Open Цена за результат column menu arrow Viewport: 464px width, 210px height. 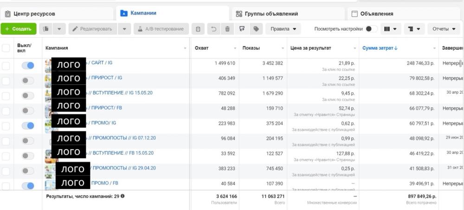(355, 48)
